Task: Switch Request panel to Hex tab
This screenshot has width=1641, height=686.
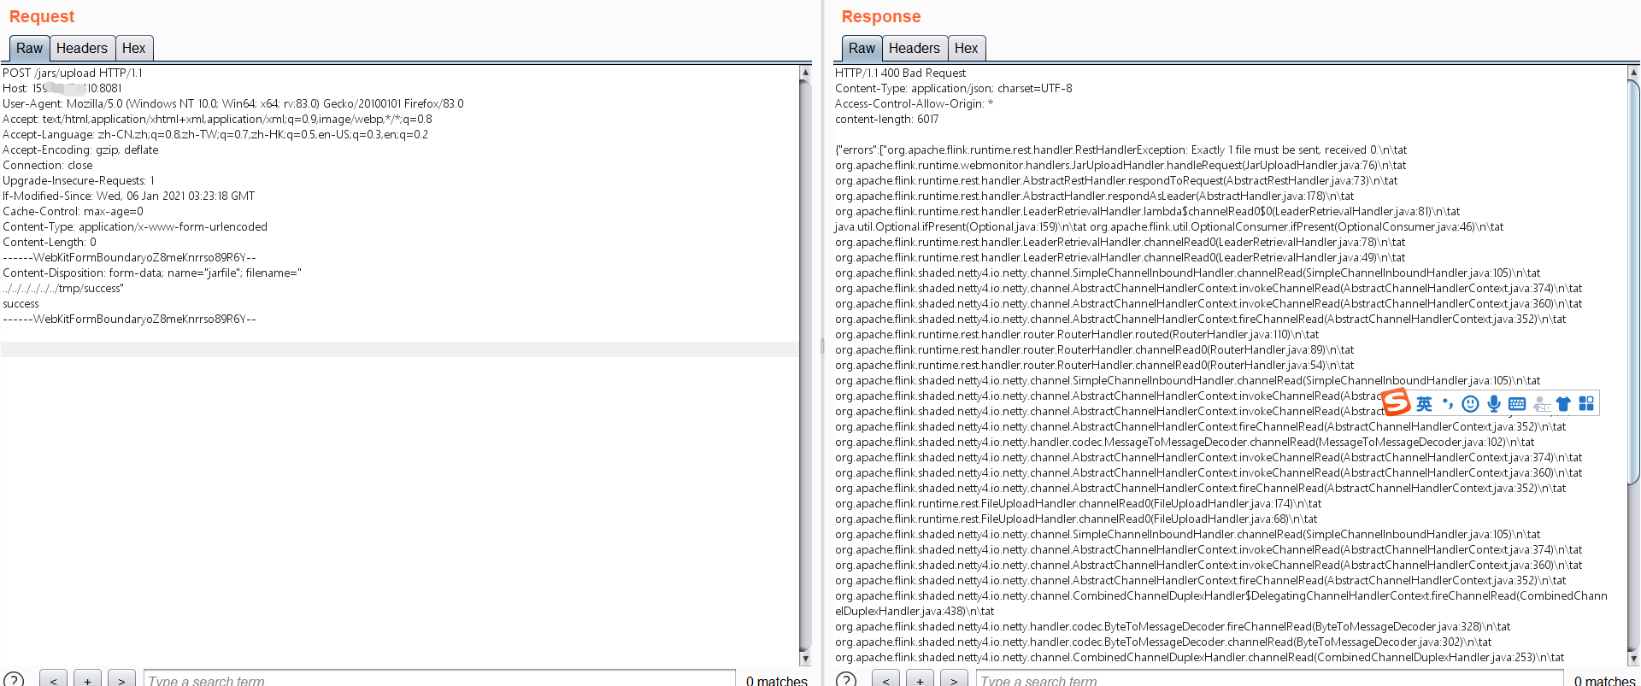Action: (x=133, y=49)
